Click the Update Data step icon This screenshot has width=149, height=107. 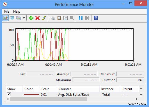(x=87, y=18)
